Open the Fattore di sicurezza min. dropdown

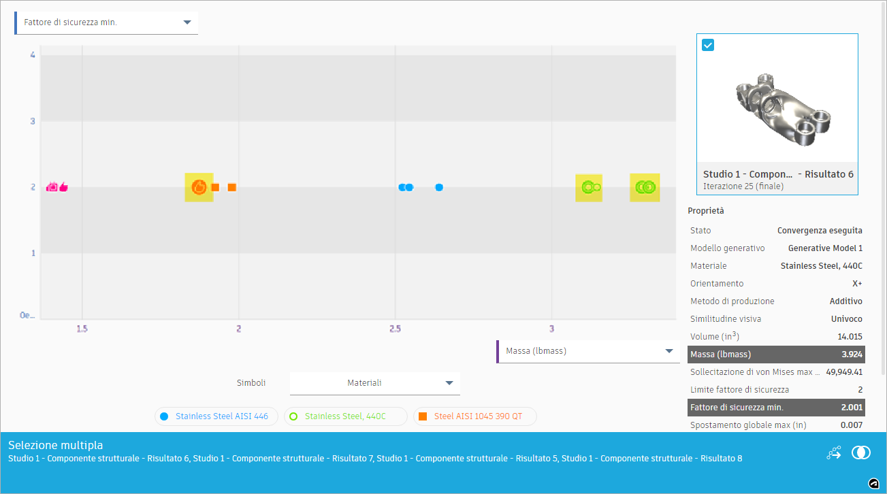(187, 22)
